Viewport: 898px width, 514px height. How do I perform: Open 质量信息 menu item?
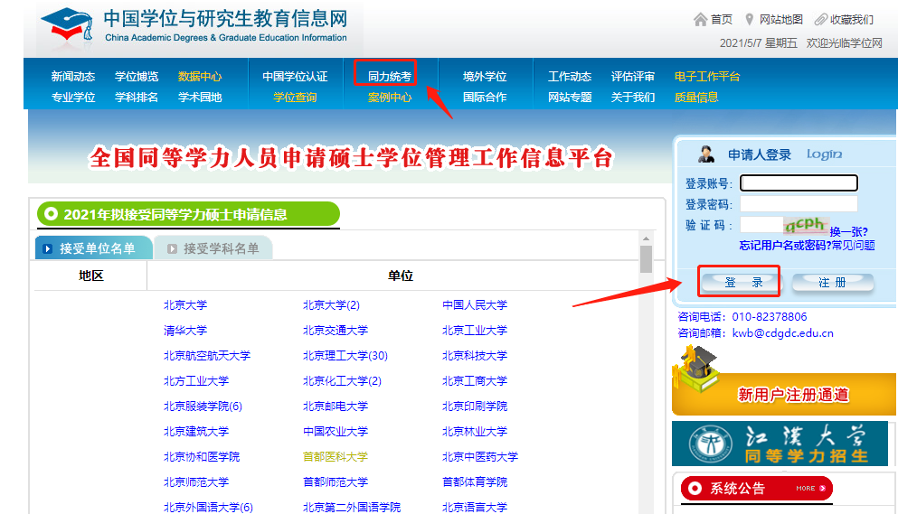point(695,98)
